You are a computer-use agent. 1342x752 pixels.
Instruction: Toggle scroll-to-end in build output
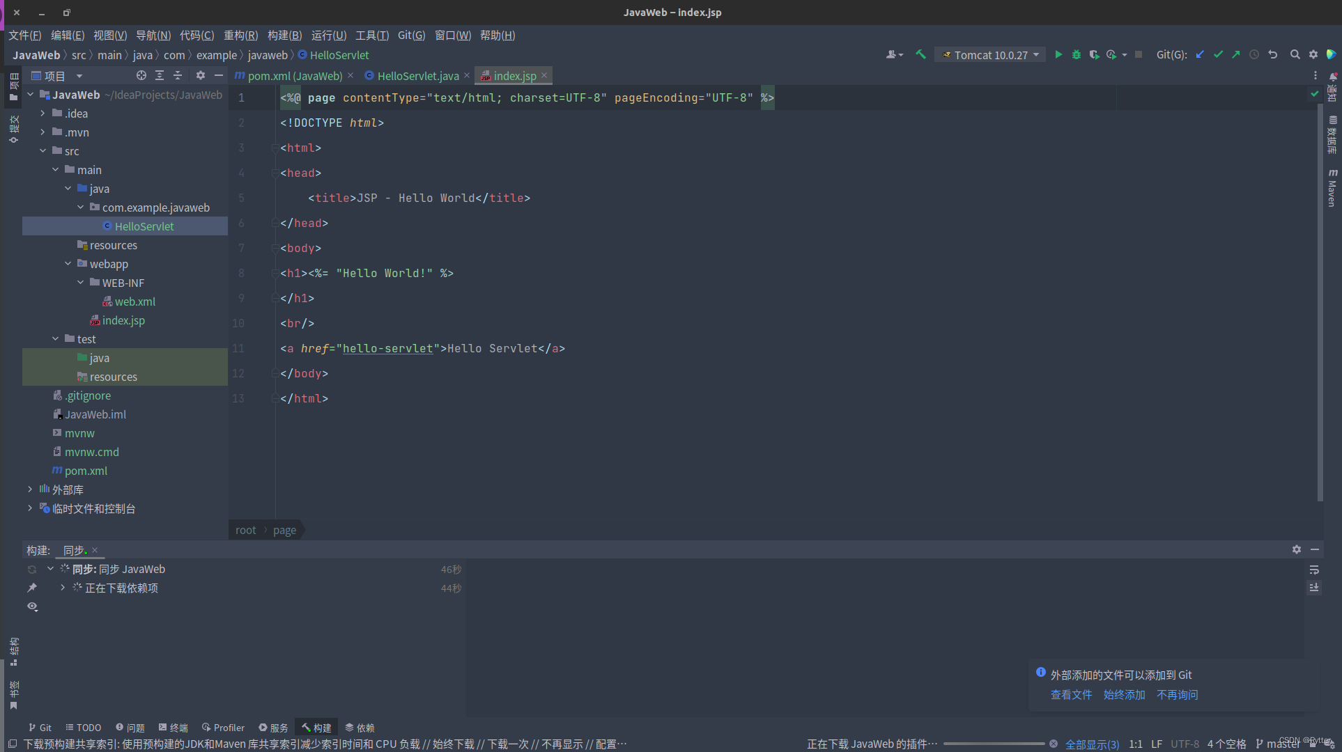click(1314, 588)
